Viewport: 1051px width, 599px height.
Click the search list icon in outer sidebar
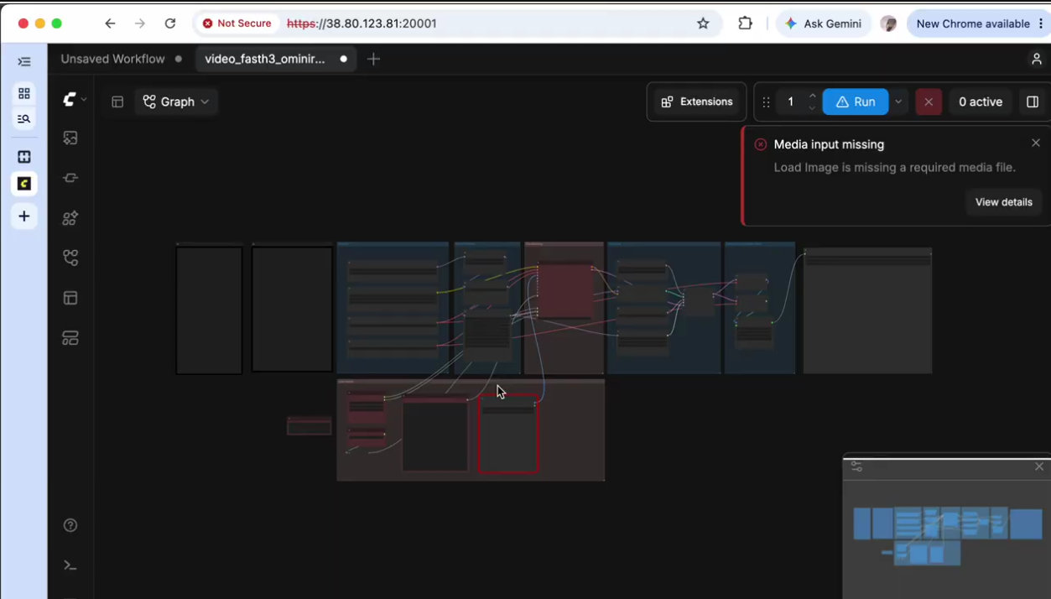click(24, 119)
